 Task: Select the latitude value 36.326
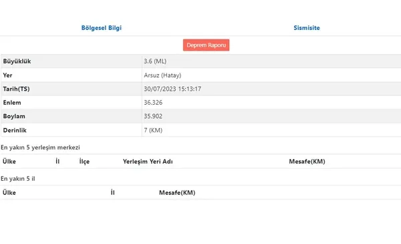pos(153,103)
